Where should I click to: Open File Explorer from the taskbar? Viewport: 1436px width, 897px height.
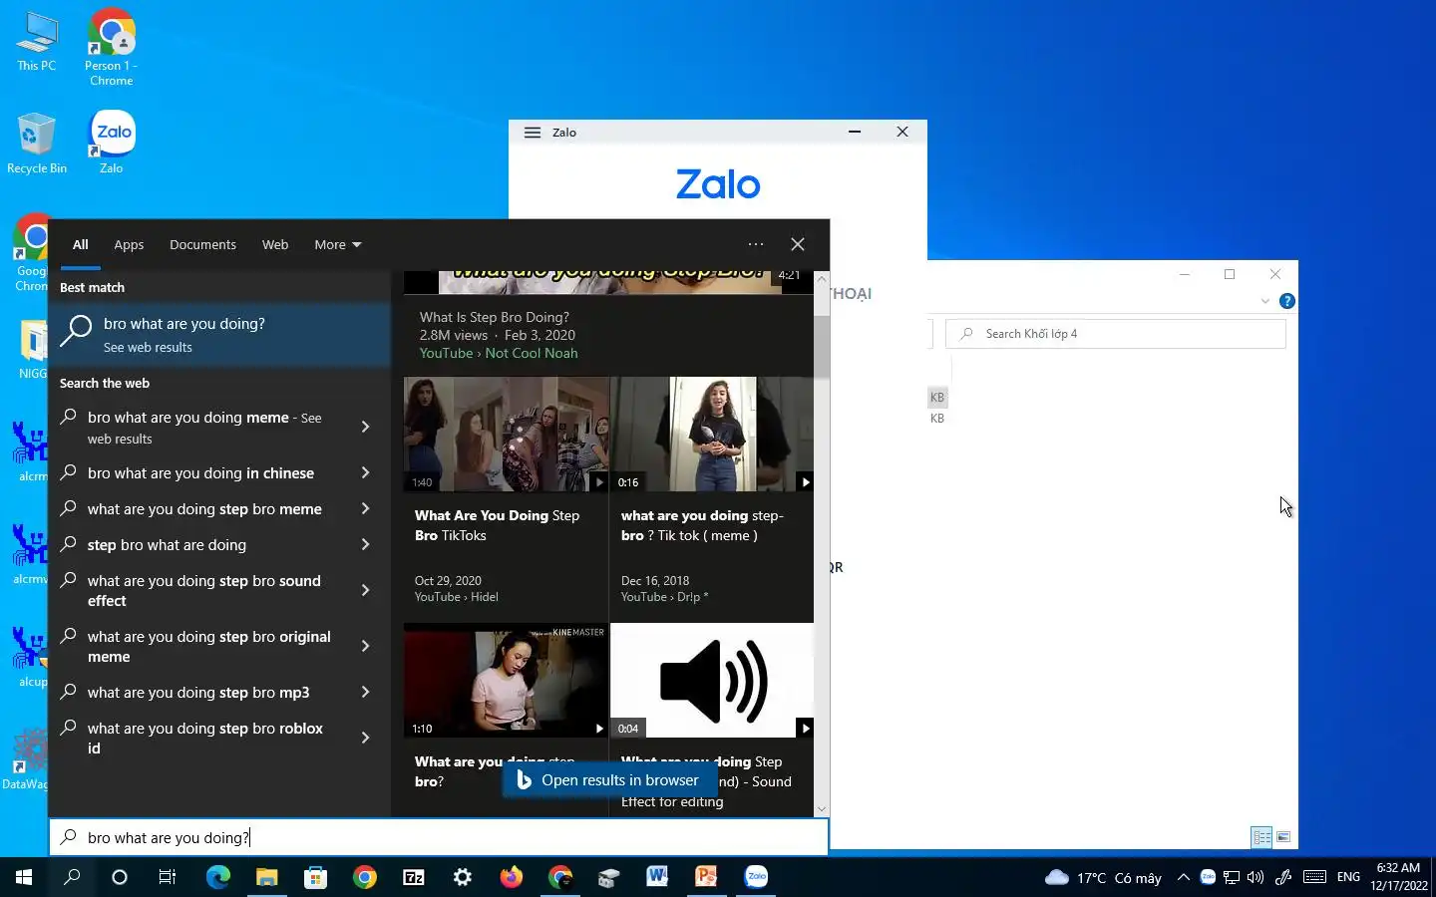click(x=266, y=877)
